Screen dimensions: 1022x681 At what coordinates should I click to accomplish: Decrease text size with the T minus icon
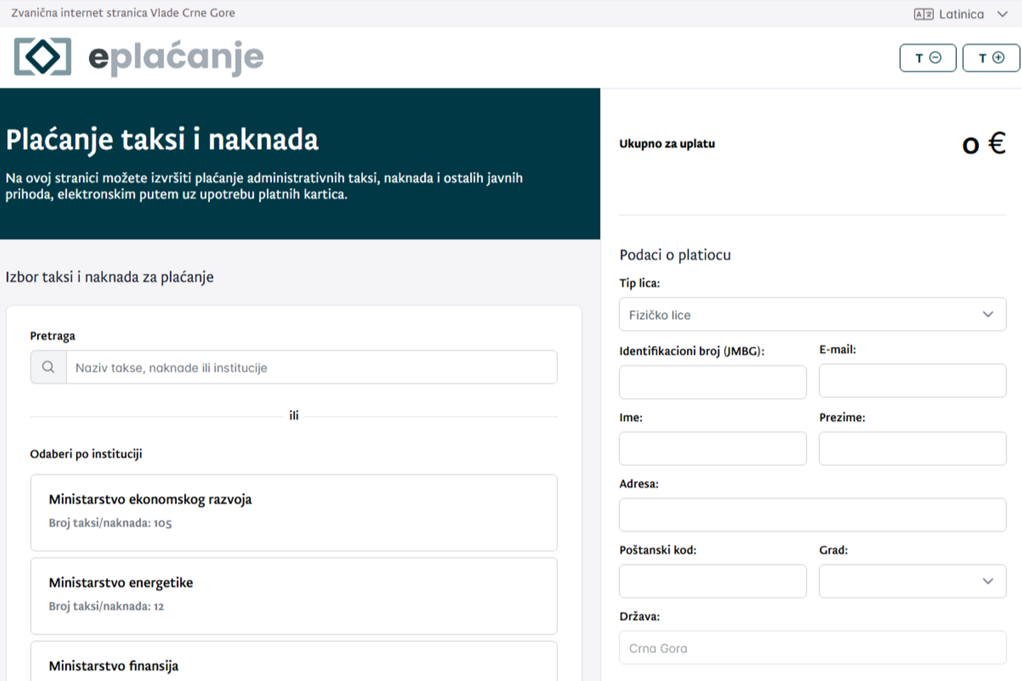(x=927, y=57)
